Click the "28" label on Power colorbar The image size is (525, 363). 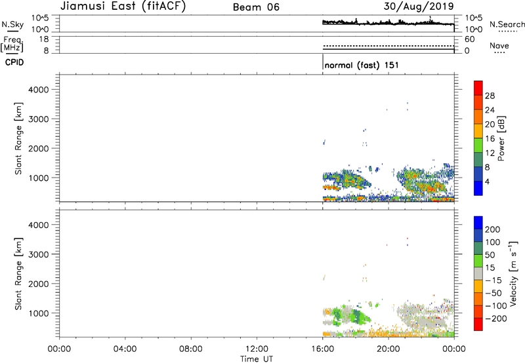pyautogui.click(x=490, y=96)
